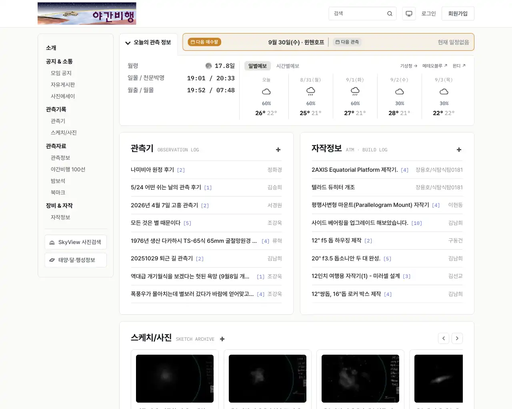This screenshot has height=409, width=512.
Task: Open post 1976년 생산 다카하시 TS-65식
Action: (194, 241)
